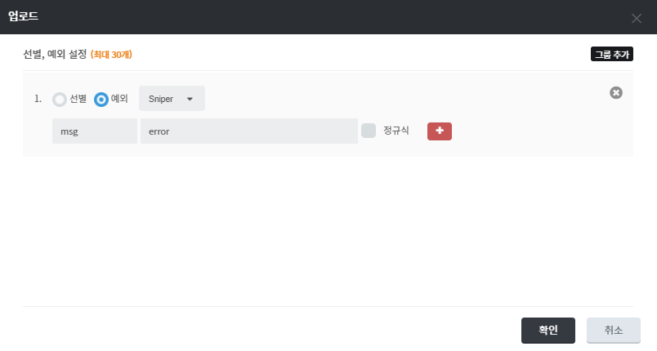This screenshot has height=351, width=657.
Task: Enable the 정규식 checkbox
Action: (x=369, y=131)
